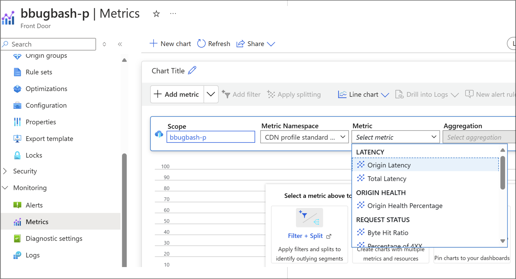The height and width of the screenshot is (279, 516).
Task: Open Optimizations in the sidebar
Action: pos(46,89)
